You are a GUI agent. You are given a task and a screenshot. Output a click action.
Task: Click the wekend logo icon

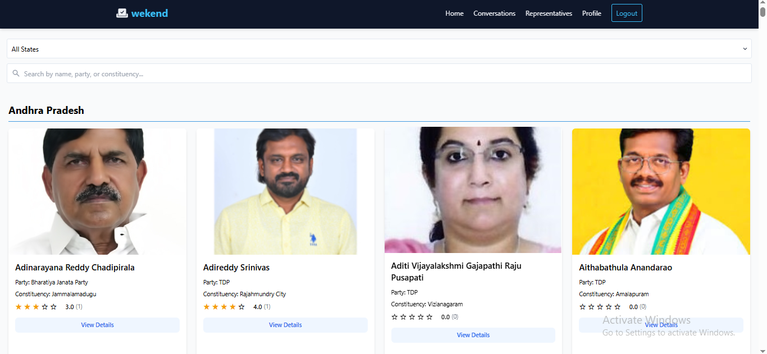click(122, 13)
